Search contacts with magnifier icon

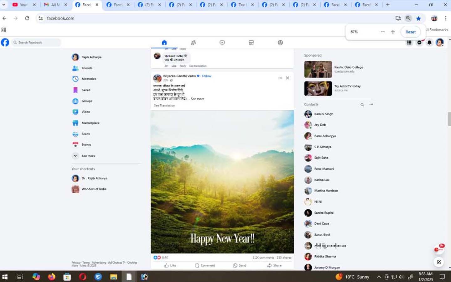(x=362, y=105)
